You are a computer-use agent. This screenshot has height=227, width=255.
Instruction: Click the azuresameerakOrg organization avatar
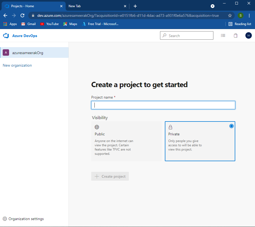pos(6,52)
